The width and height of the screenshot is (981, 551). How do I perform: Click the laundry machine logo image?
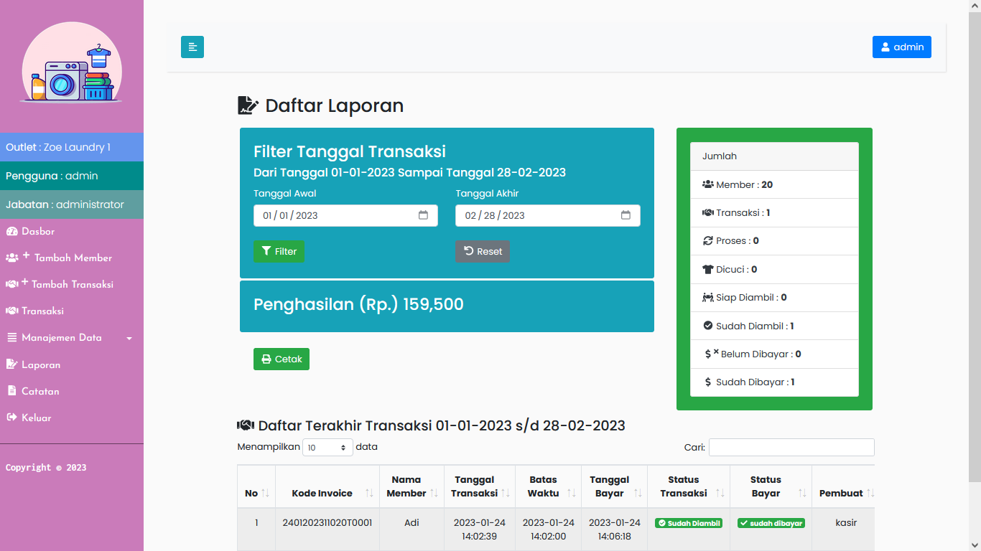pos(72,63)
